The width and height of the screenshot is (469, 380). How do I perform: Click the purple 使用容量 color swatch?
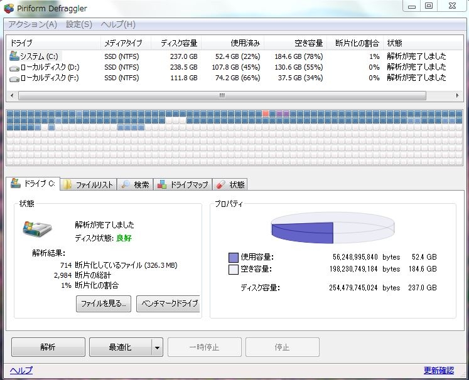234,257
